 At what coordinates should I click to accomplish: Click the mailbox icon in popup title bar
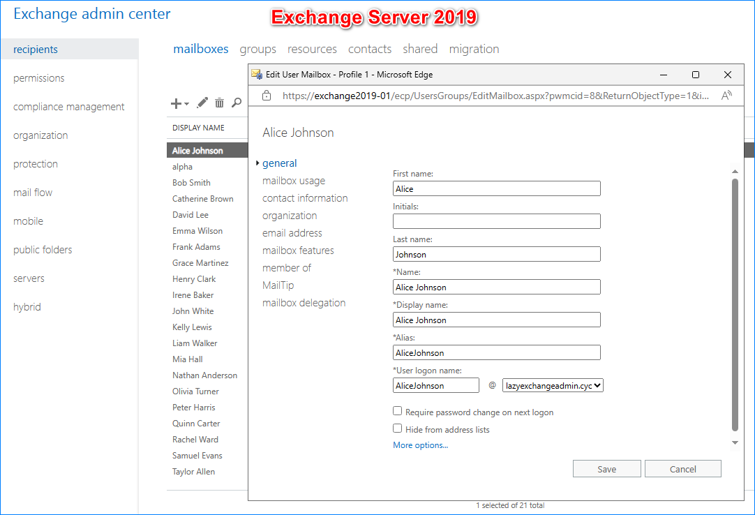tap(257, 74)
